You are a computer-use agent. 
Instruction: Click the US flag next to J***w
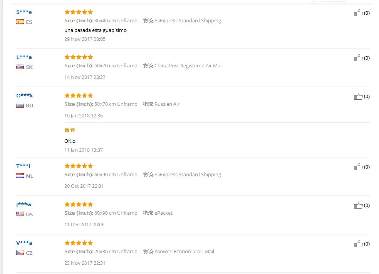(20, 214)
